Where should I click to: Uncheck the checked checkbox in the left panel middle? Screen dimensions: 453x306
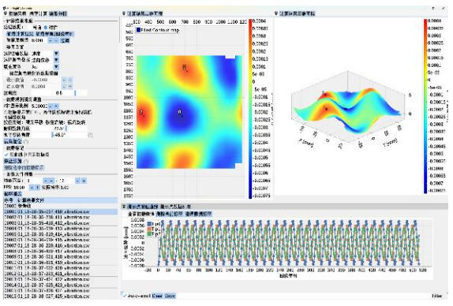(7, 155)
